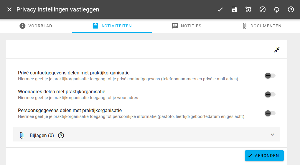Refresh using the circular arrows icon
300x165 pixels.
(x=277, y=9)
